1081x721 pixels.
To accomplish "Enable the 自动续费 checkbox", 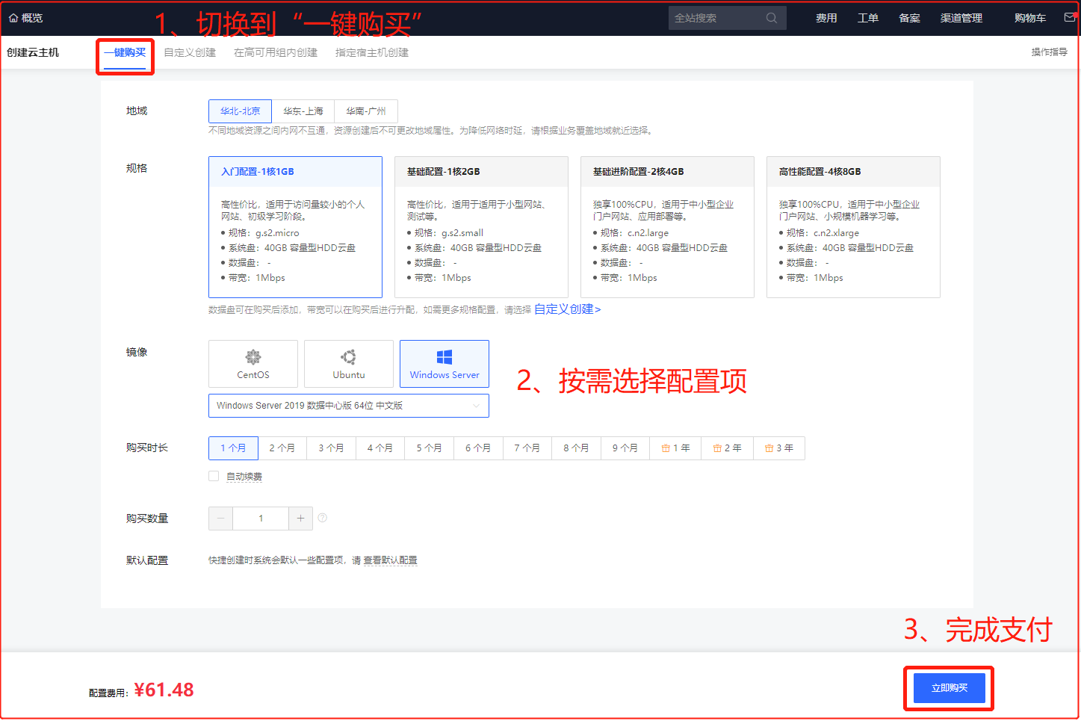I will pos(214,476).
